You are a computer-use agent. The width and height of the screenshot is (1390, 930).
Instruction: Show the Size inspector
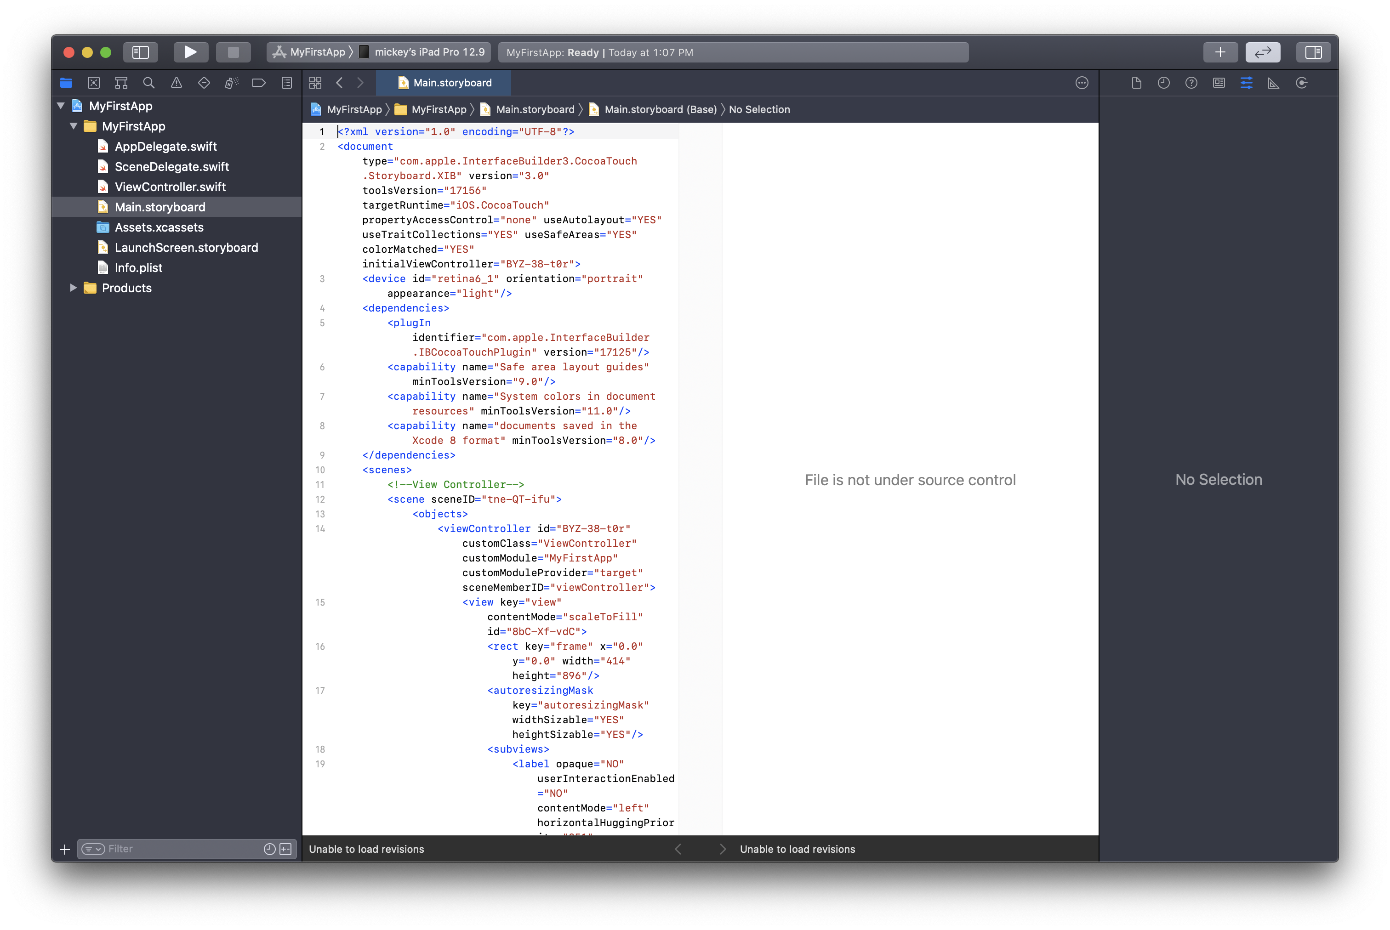pyautogui.click(x=1274, y=83)
